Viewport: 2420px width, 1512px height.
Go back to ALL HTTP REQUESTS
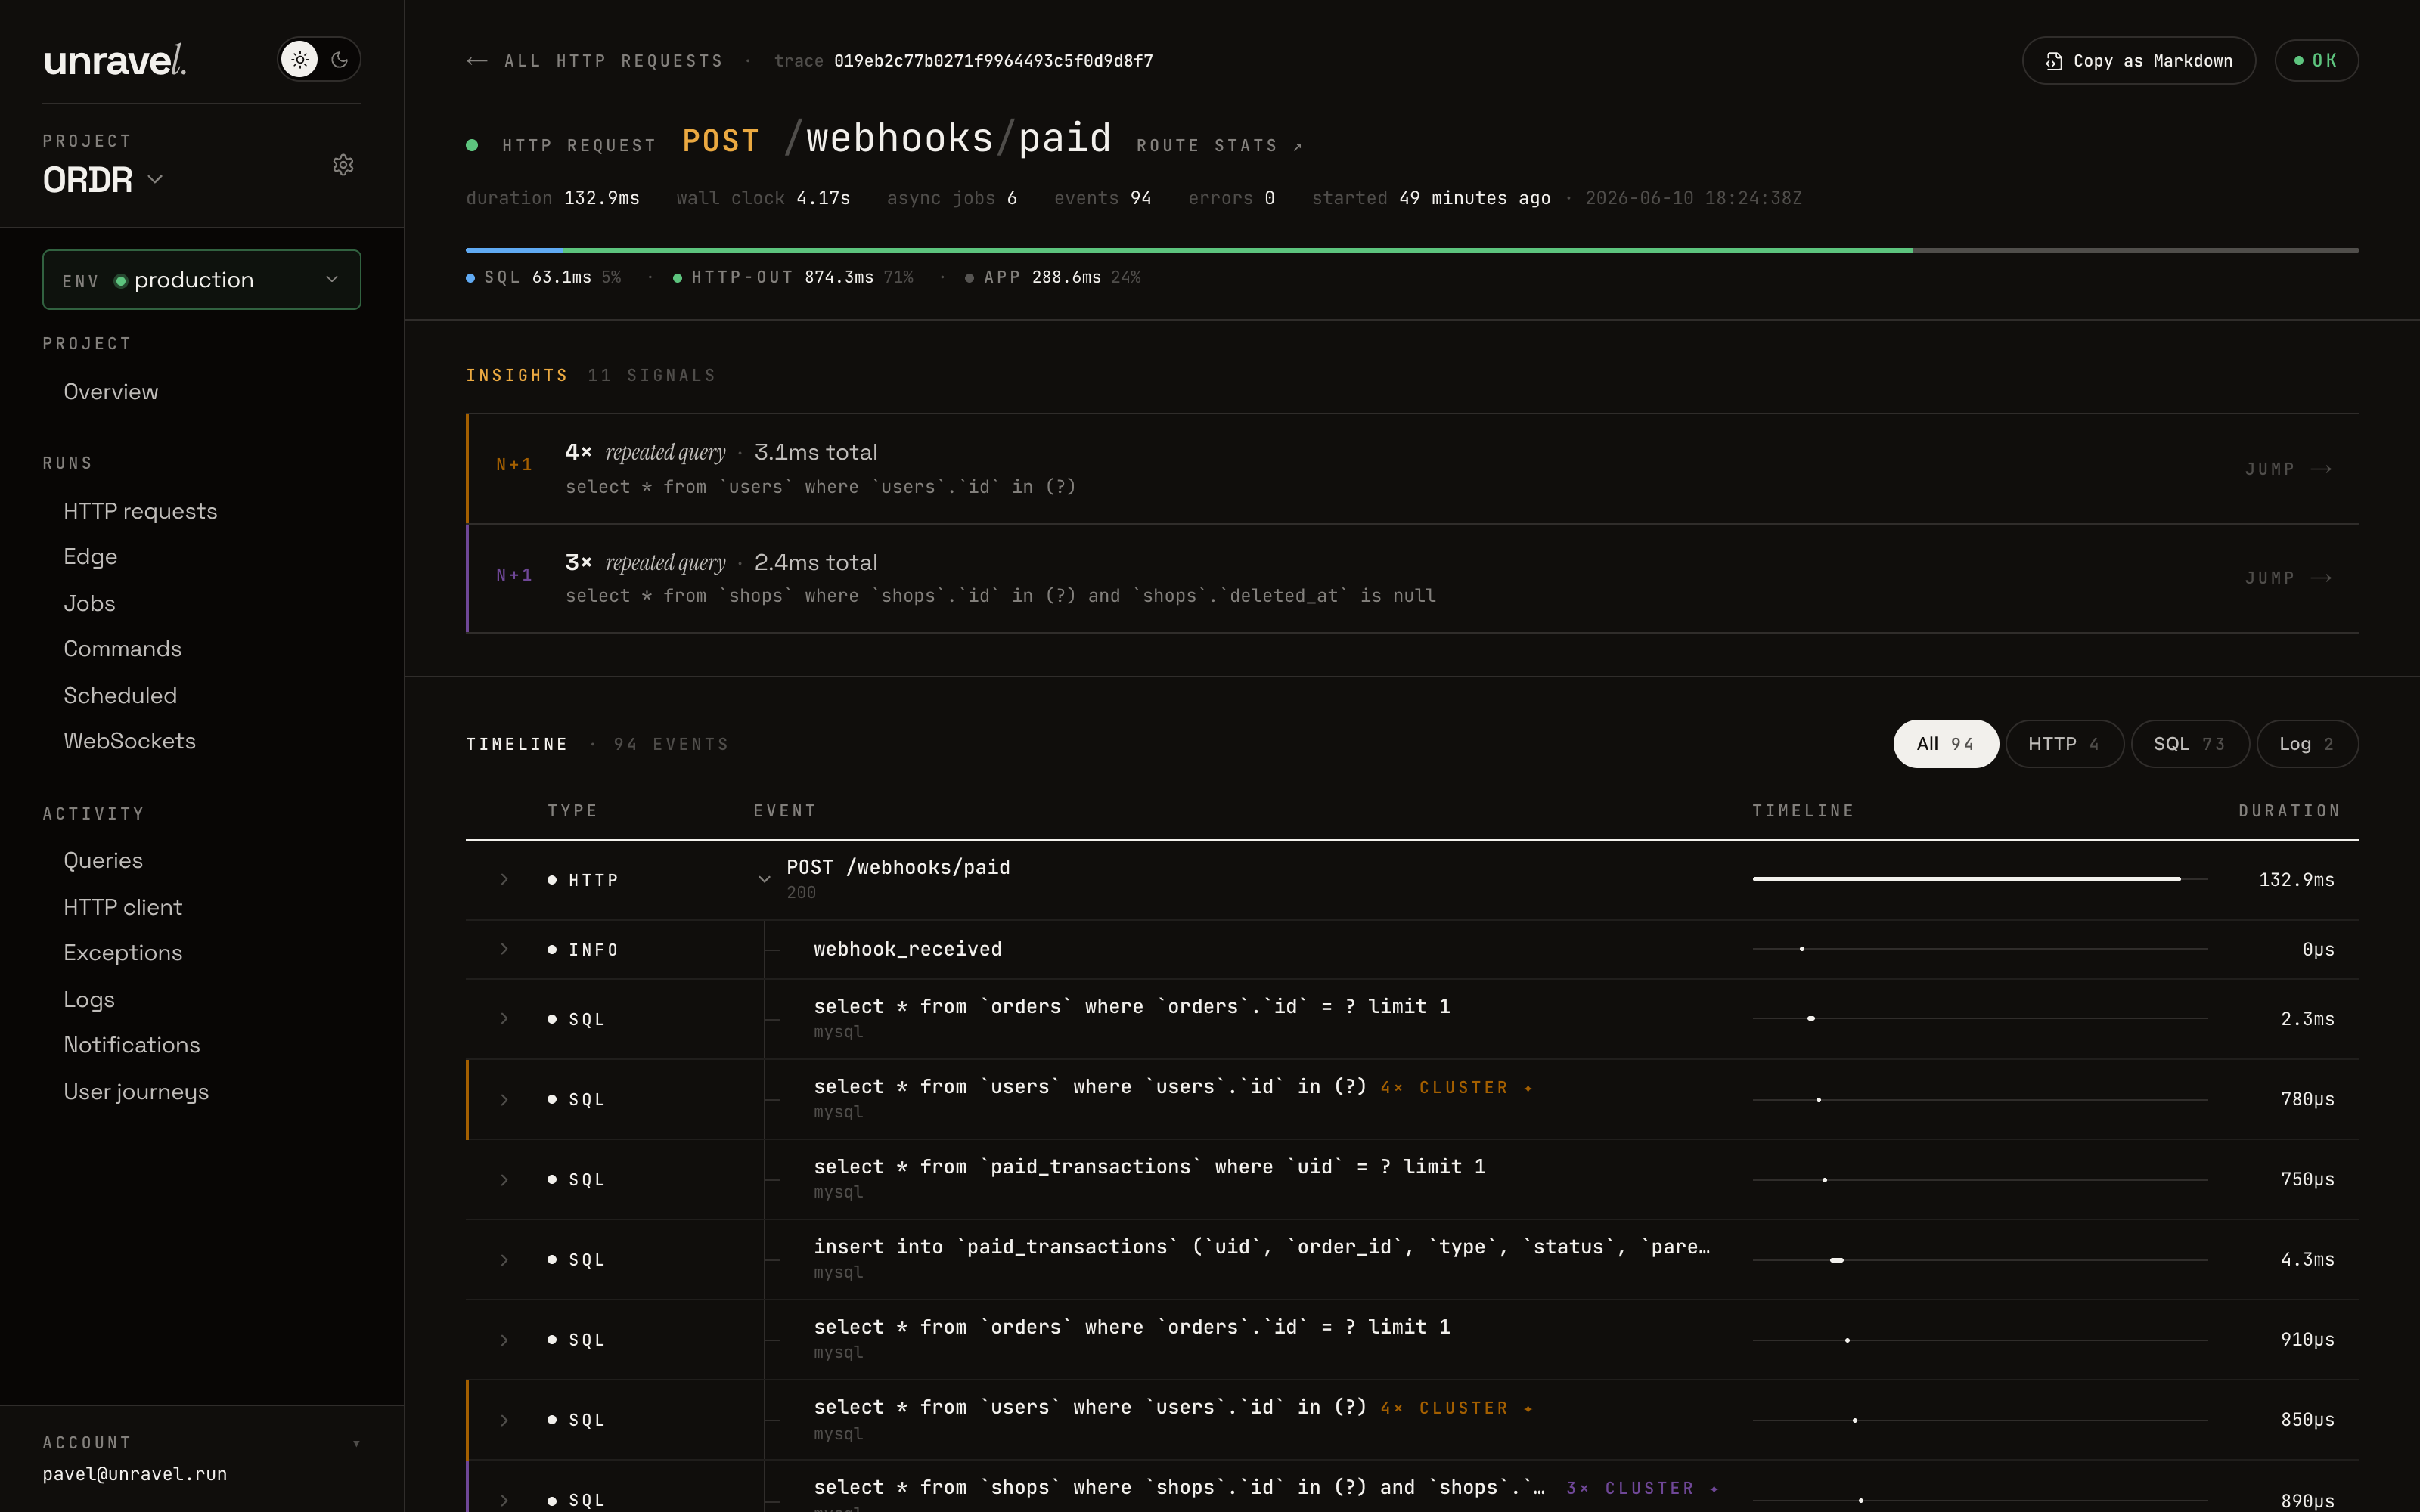613,61
